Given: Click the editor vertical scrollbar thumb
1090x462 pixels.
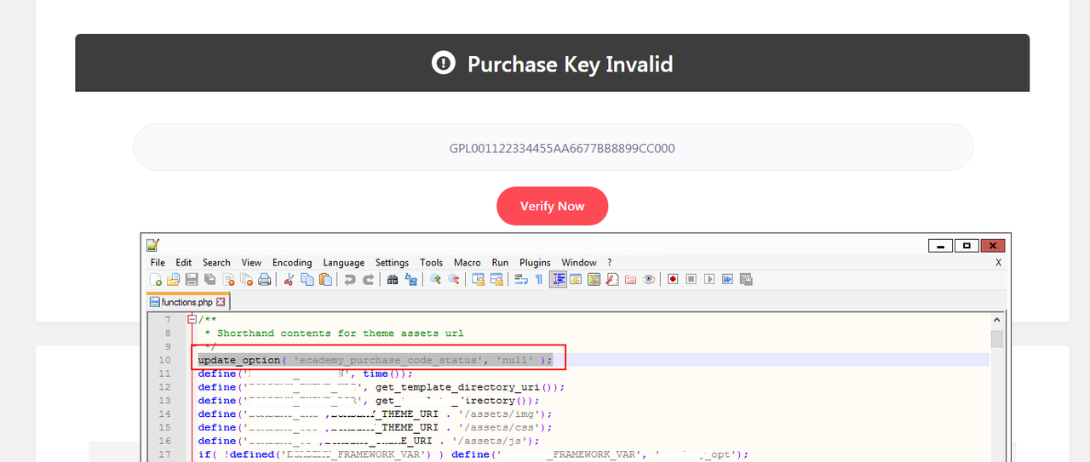Looking at the screenshot, I should (996, 339).
